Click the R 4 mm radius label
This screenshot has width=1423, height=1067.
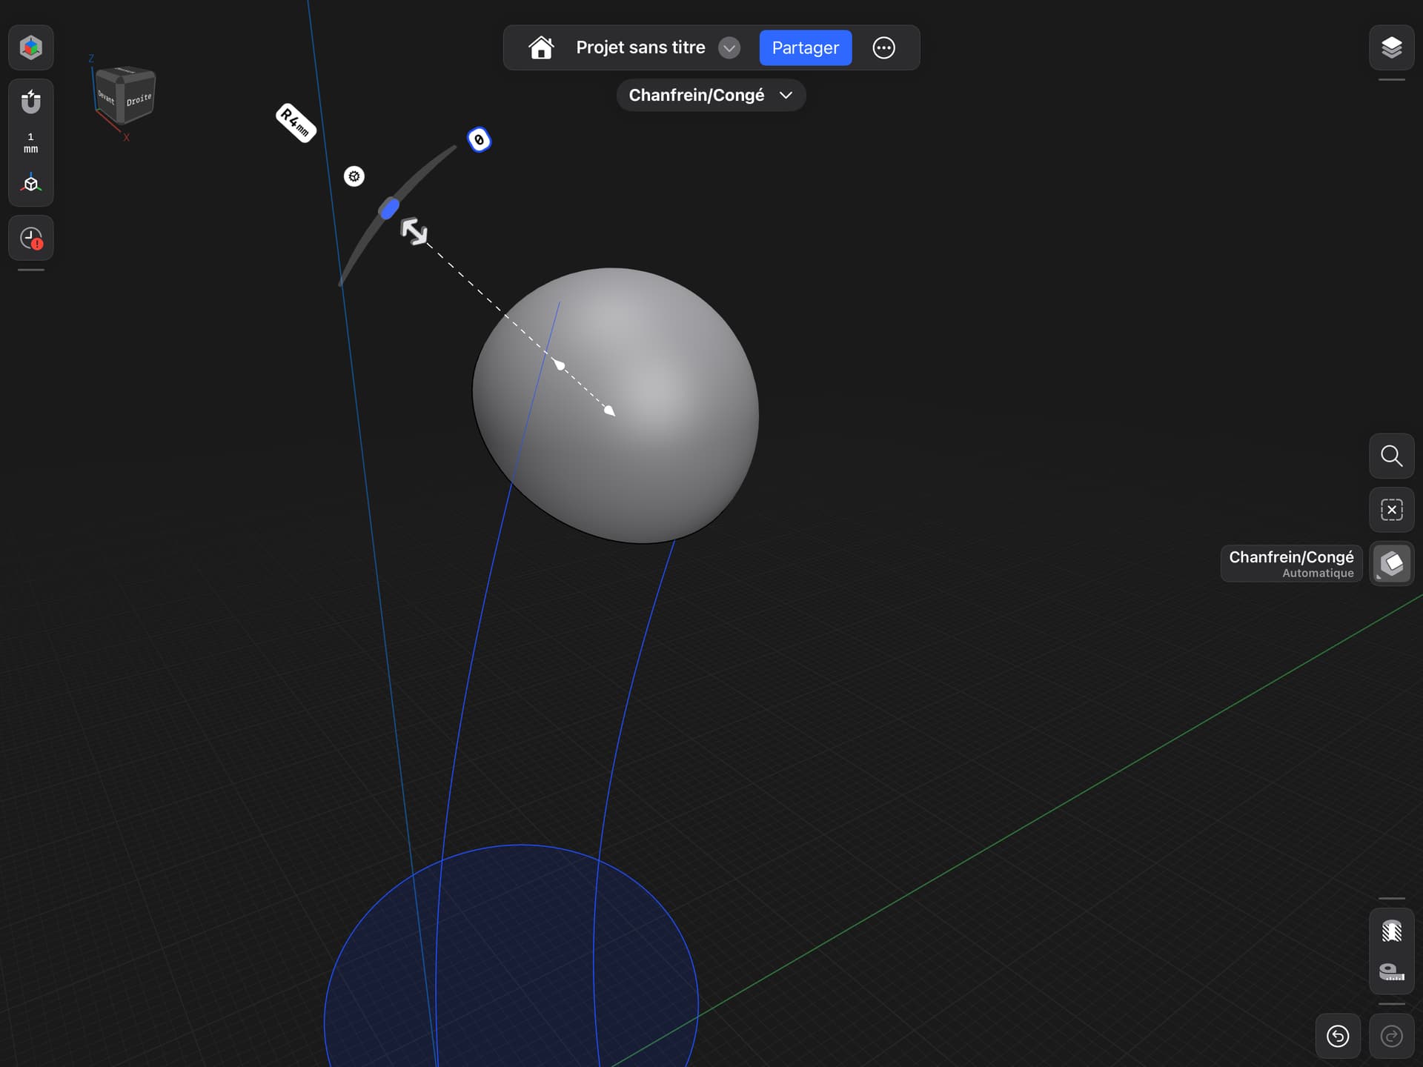[x=296, y=123]
